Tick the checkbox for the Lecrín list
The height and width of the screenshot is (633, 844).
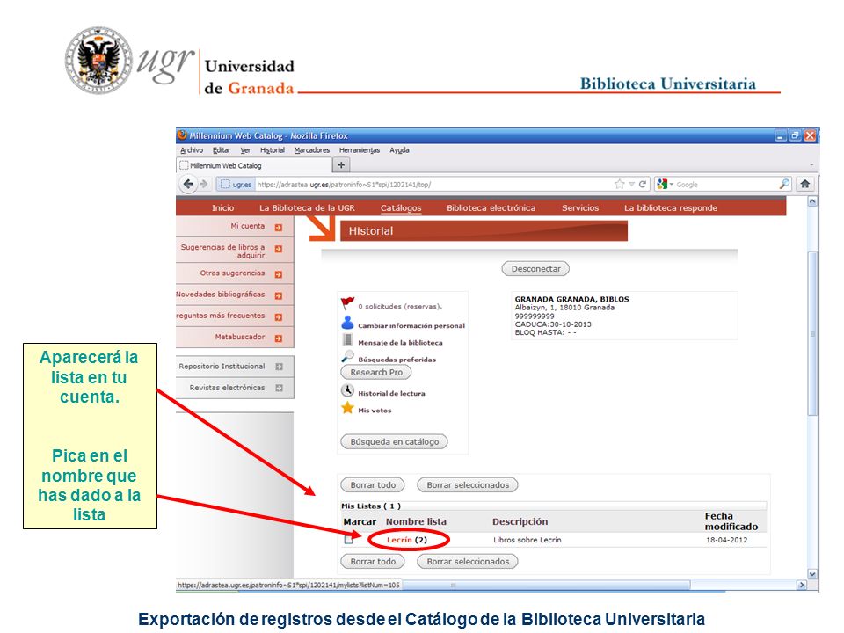(349, 539)
